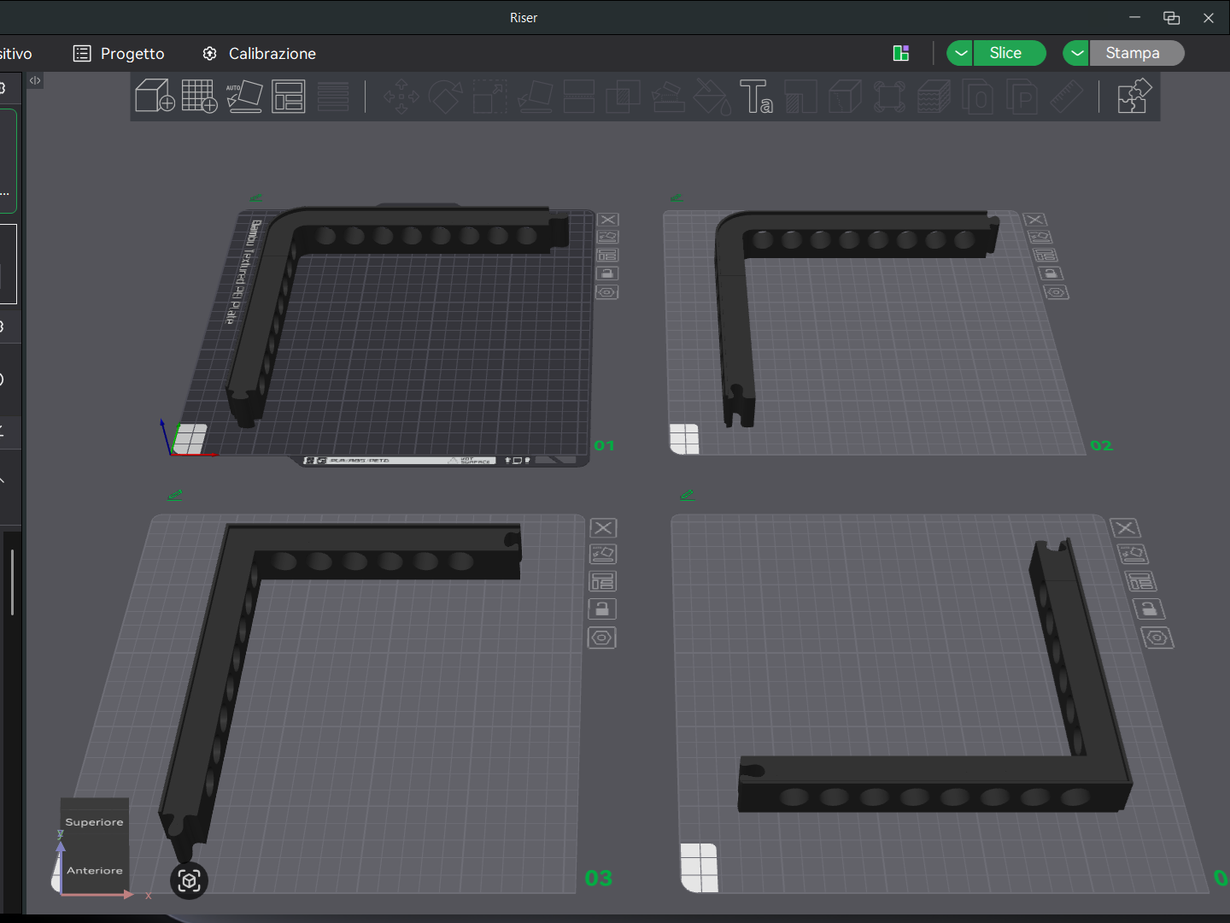Remove plate 02 with its X icon
Viewport: 1230px width, 923px height.
click(x=1034, y=220)
